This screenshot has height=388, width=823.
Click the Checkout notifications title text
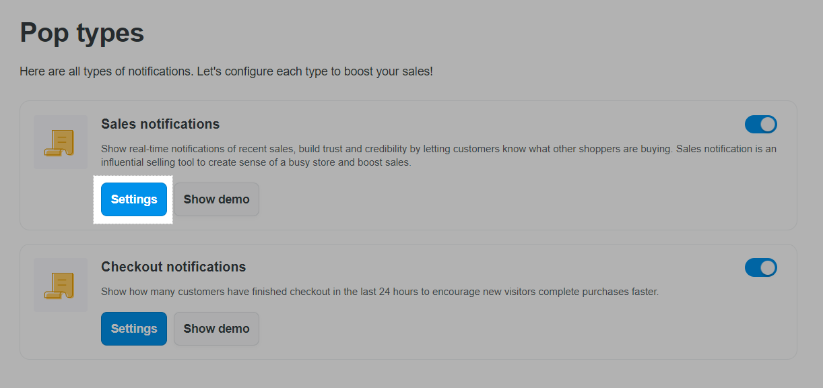click(174, 267)
